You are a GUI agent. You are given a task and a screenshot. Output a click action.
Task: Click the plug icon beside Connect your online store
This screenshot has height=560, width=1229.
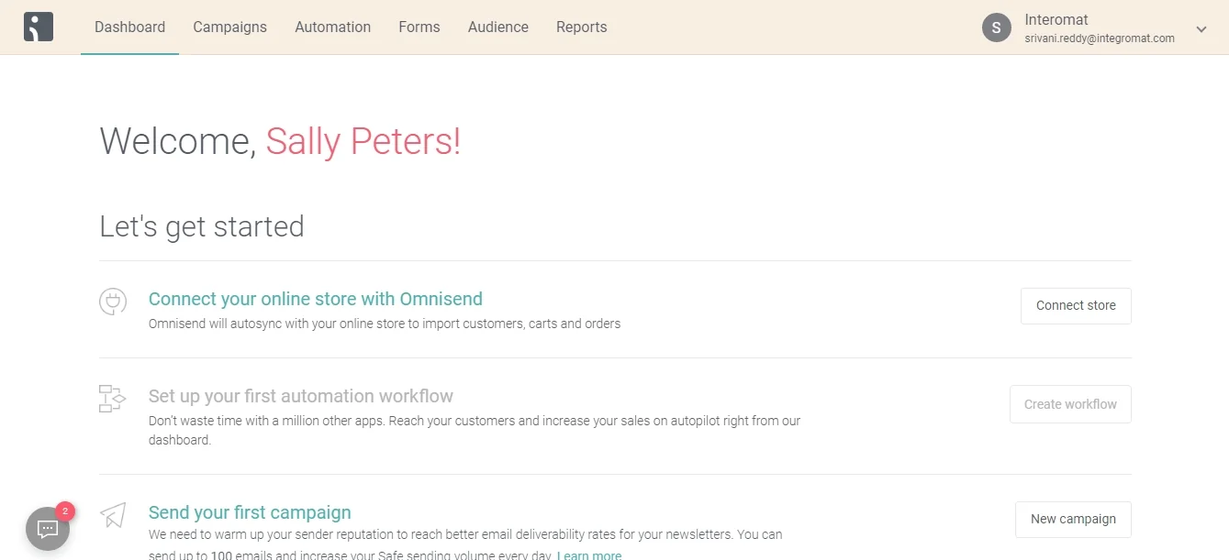(x=113, y=302)
